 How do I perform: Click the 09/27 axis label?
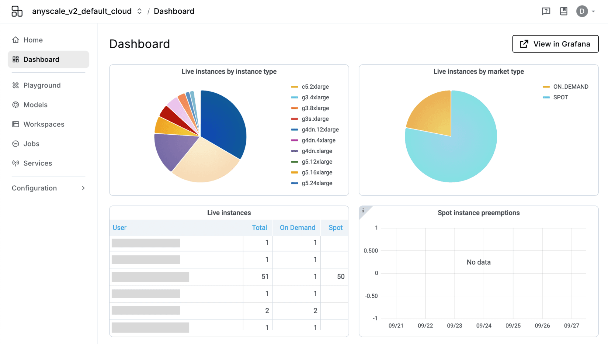pyautogui.click(x=572, y=325)
